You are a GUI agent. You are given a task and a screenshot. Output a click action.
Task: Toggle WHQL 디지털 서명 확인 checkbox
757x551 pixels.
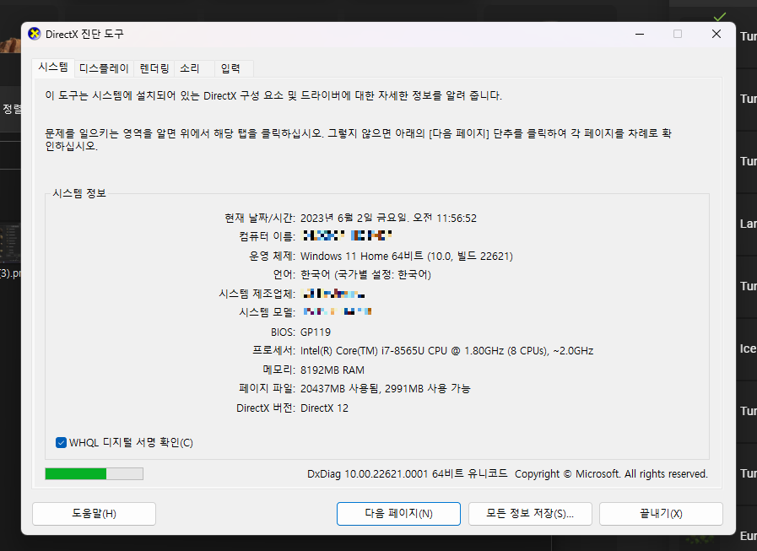[x=61, y=442]
